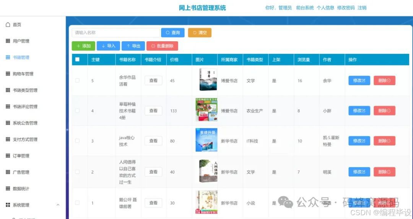Click 查看 for 人间值得 row
Image resolution: width=413 pixels, height=219 pixels.
tap(153, 172)
